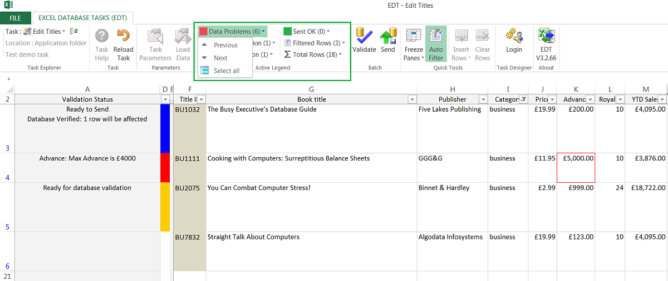The width and height of the screenshot is (668, 281).
Task: Click the EDT V3.2.66 About icon
Action: click(x=546, y=37)
